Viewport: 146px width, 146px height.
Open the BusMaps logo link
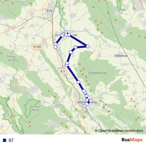132,140
